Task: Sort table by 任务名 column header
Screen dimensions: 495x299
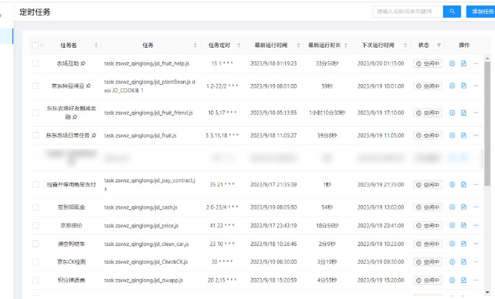Action: point(69,45)
